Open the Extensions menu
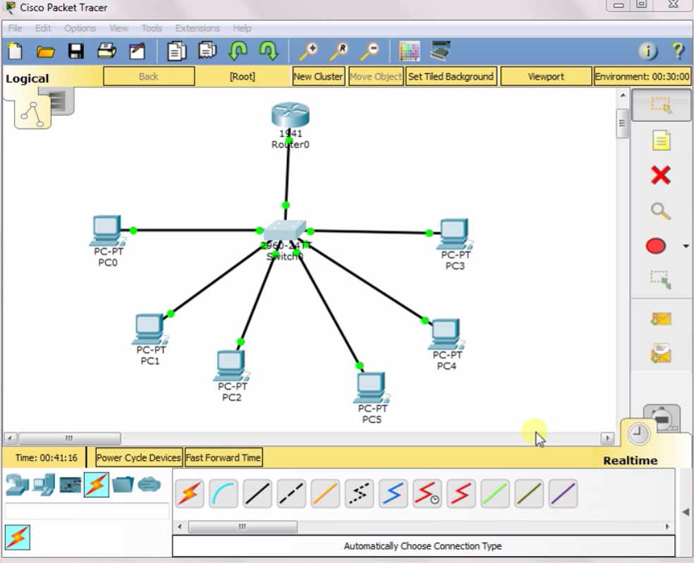Viewport: 694px width, 563px height. [197, 28]
